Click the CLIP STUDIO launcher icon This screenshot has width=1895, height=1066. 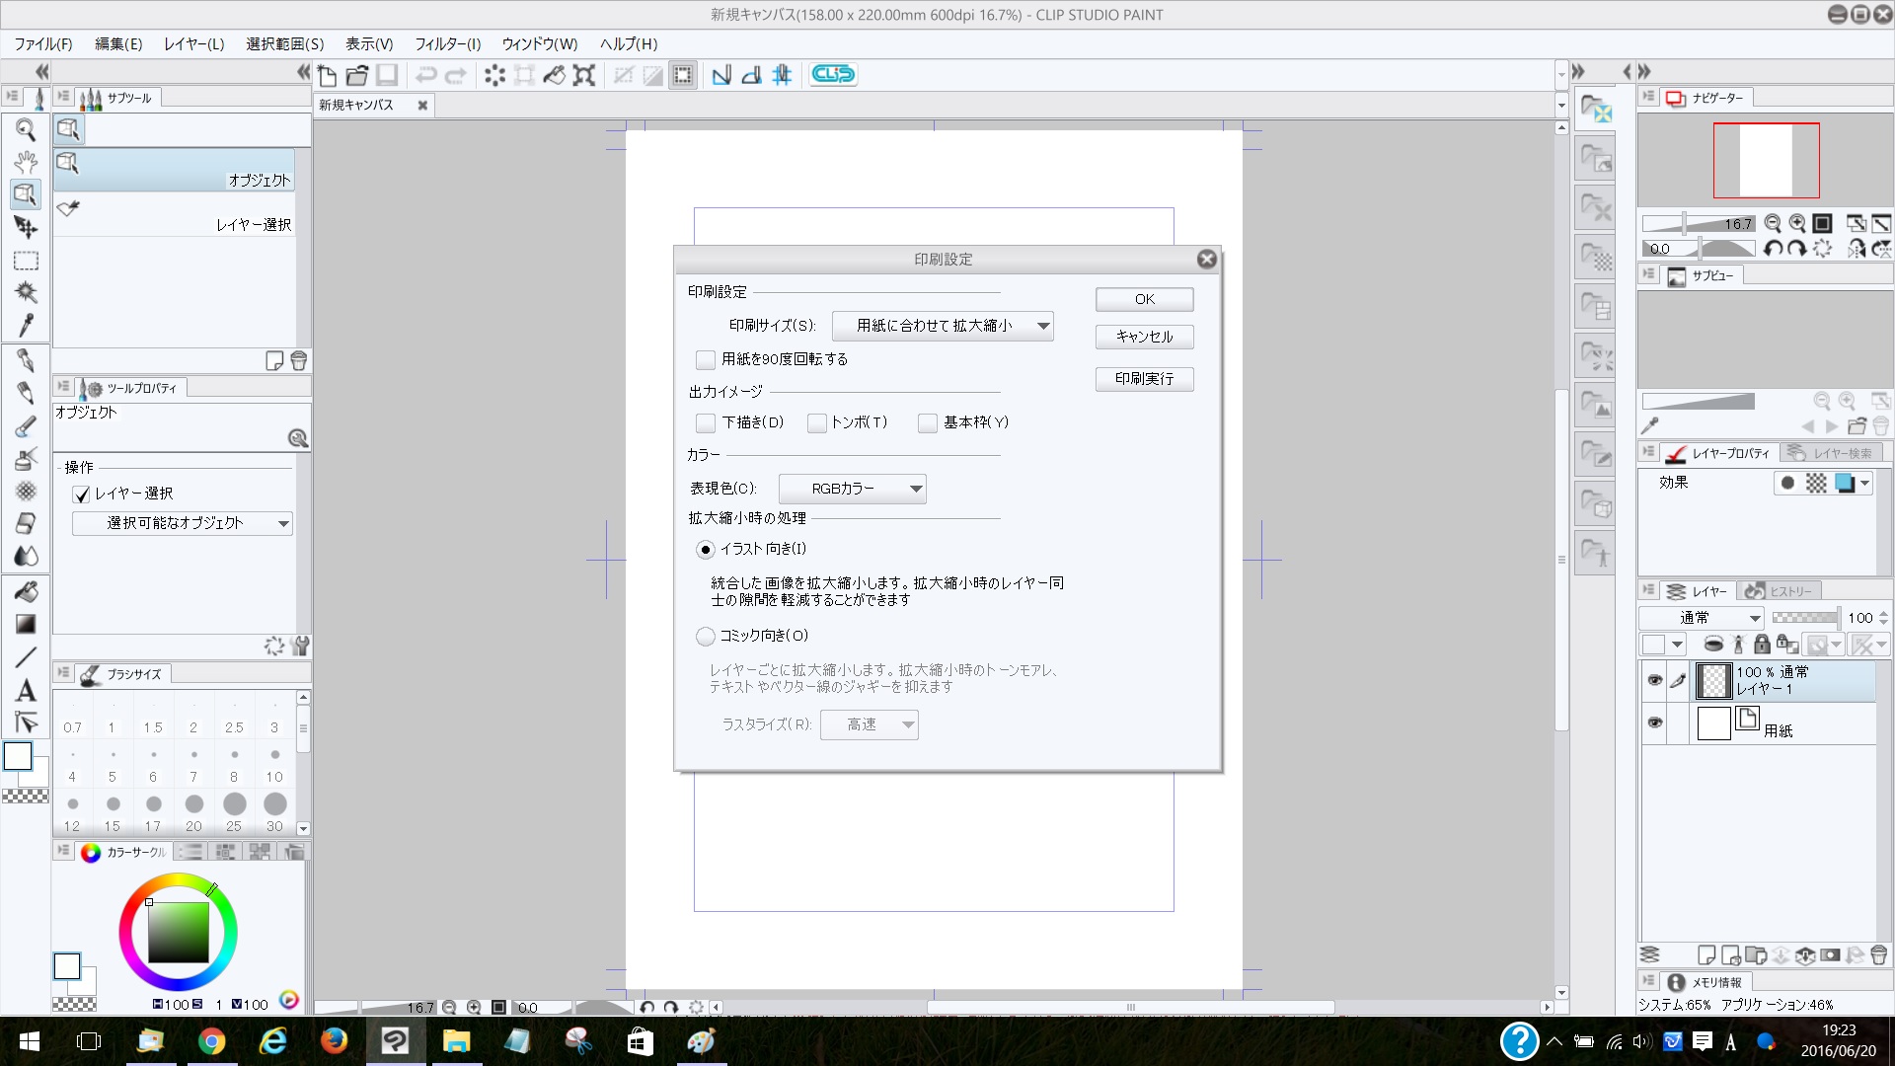tap(833, 74)
